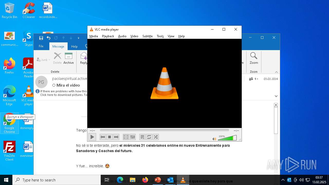Open the Outlook tray icon
This screenshot has width=329, height=185.
pyautogui.click(x=289, y=180)
